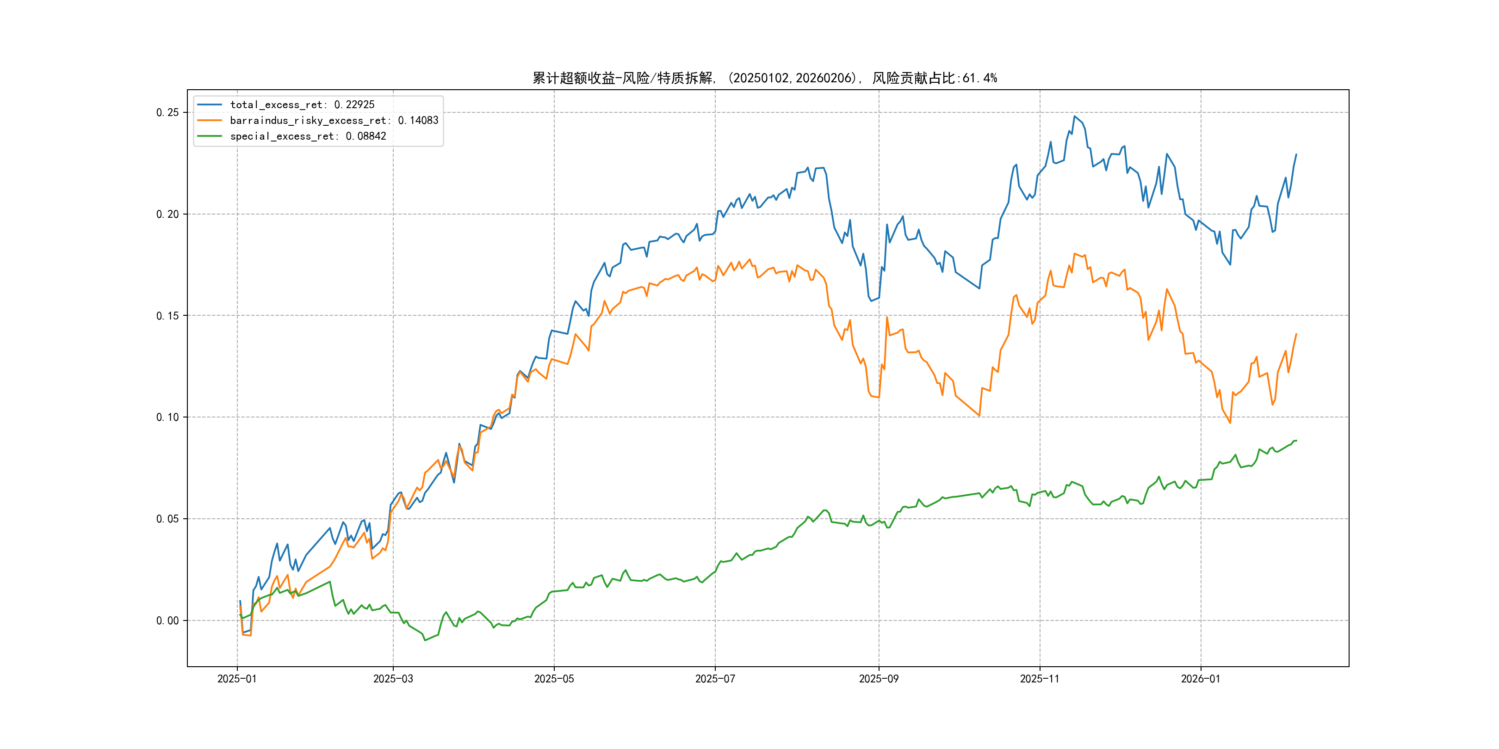This screenshot has height=749, width=1499.
Task: Click the 0.05 y-axis tick label
Action: [167, 519]
